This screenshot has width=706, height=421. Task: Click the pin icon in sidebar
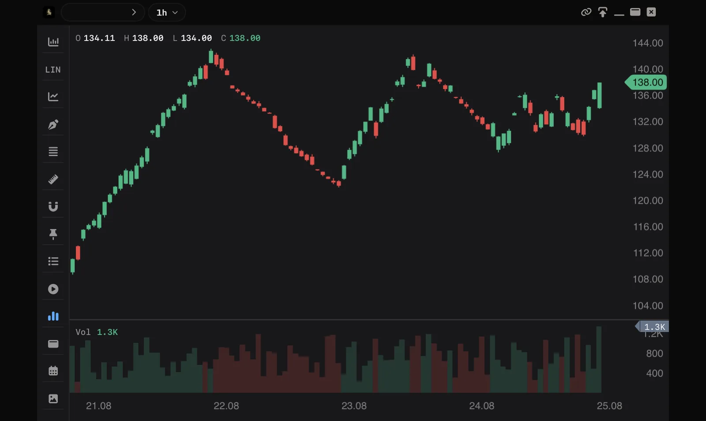click(x=53, y=234)
